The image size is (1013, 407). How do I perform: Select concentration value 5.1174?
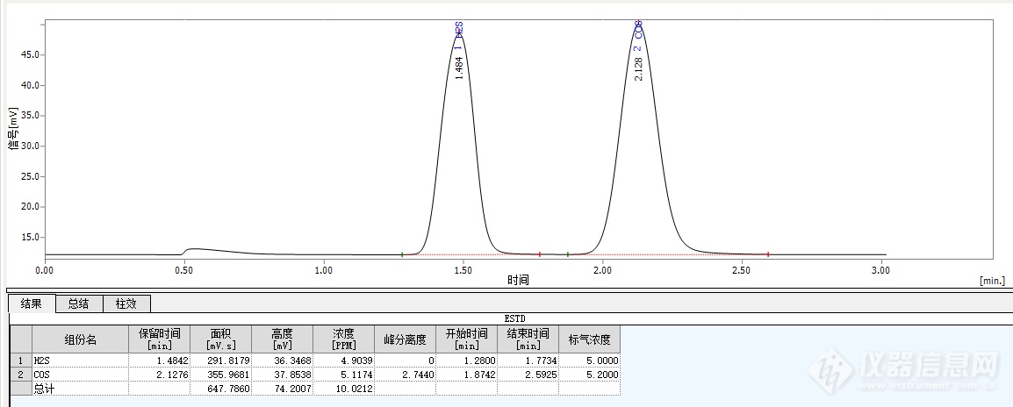pyautogui.click(x=343, y=374)
